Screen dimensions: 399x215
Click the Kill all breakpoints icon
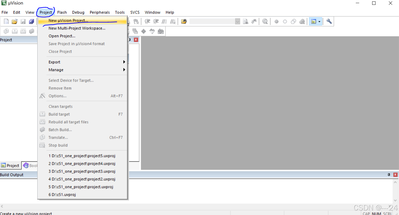[302, 21]
